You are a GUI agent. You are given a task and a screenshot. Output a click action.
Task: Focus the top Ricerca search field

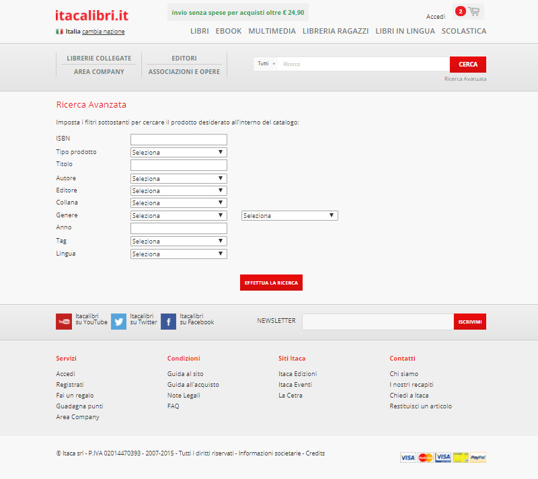coord(364,64)
